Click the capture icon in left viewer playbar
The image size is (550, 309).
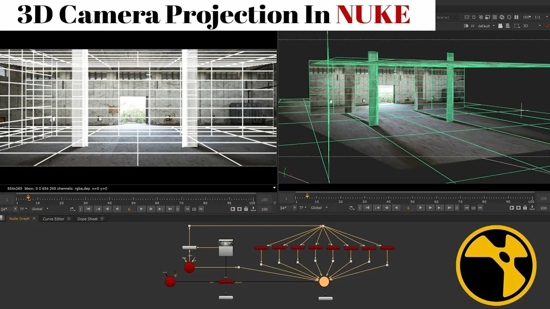239,209
